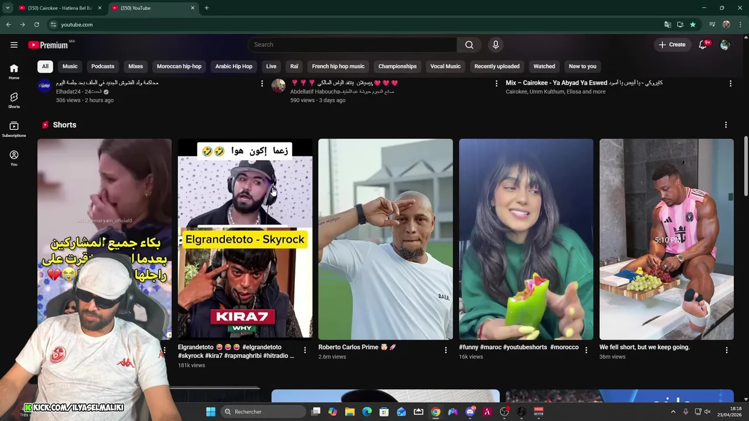Select the (350) YouTube browser tab
Viewport: 749px width, 421px height.
pos(153,8)
